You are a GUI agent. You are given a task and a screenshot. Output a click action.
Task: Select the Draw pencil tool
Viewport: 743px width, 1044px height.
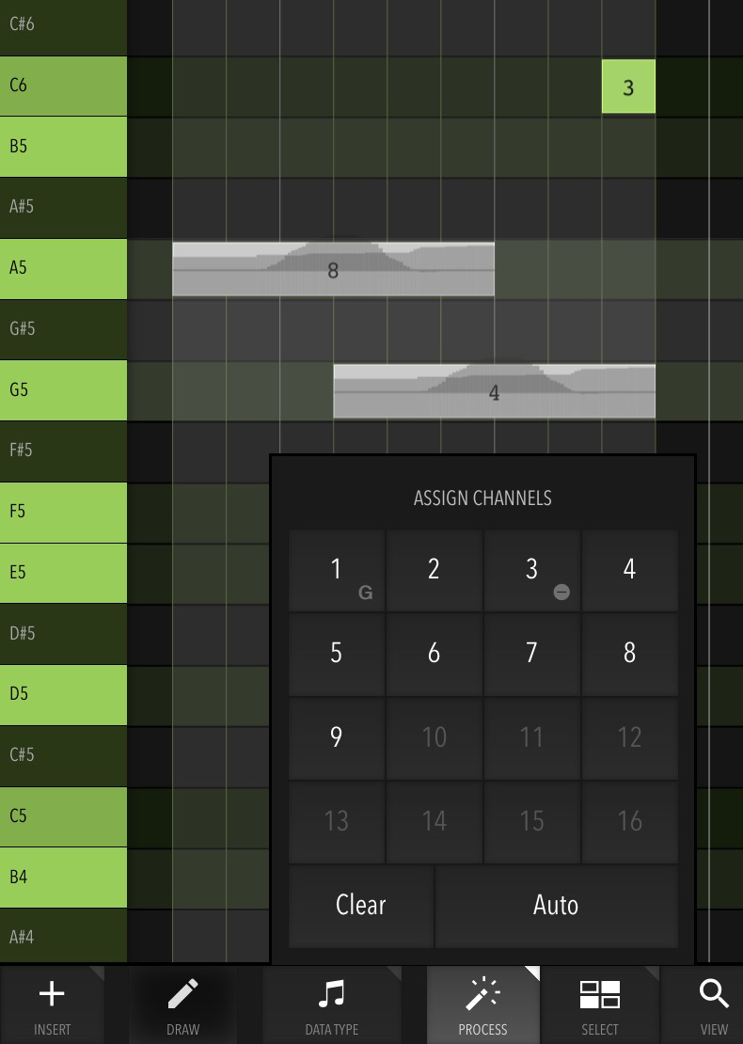(183, 993)
